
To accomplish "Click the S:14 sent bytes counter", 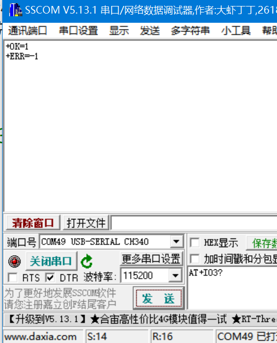I will (97, 336).
